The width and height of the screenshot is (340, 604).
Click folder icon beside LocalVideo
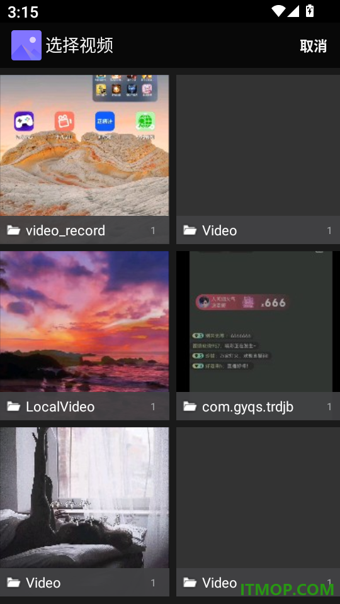[x=13, y=406]
